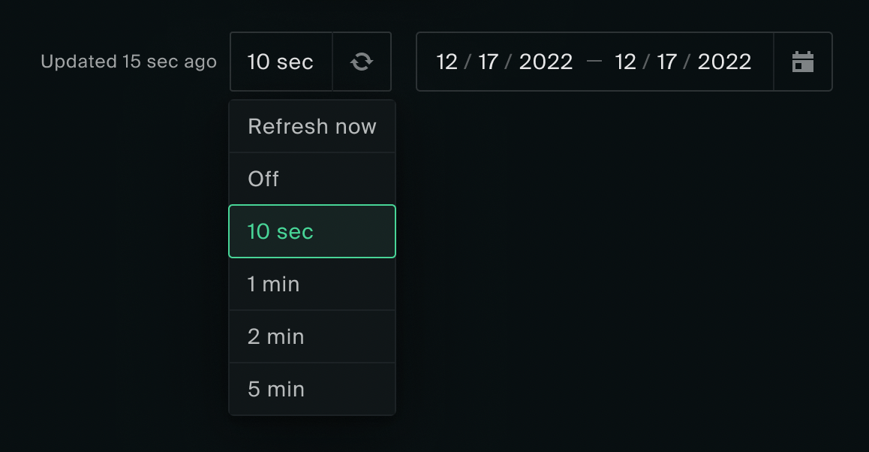
Task: Click the circular auto-refresh arrows icon
Action: click(362, 62)
